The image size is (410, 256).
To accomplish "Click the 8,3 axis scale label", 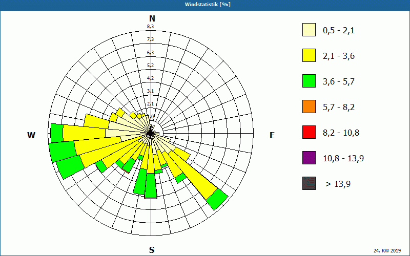I will point(150,27).
